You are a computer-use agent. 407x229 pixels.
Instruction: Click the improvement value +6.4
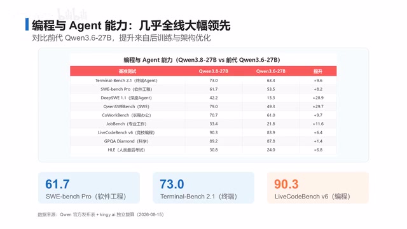tap(318, 132)
